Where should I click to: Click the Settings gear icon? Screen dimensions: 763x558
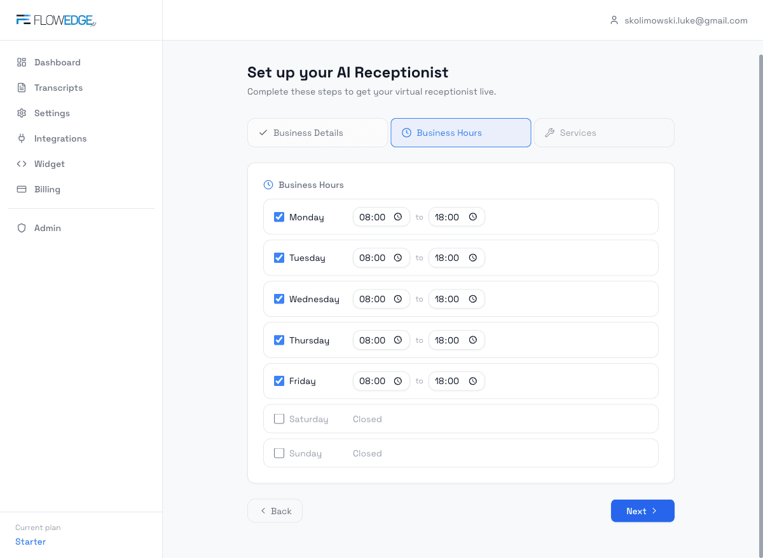click(x=21, y=113)
